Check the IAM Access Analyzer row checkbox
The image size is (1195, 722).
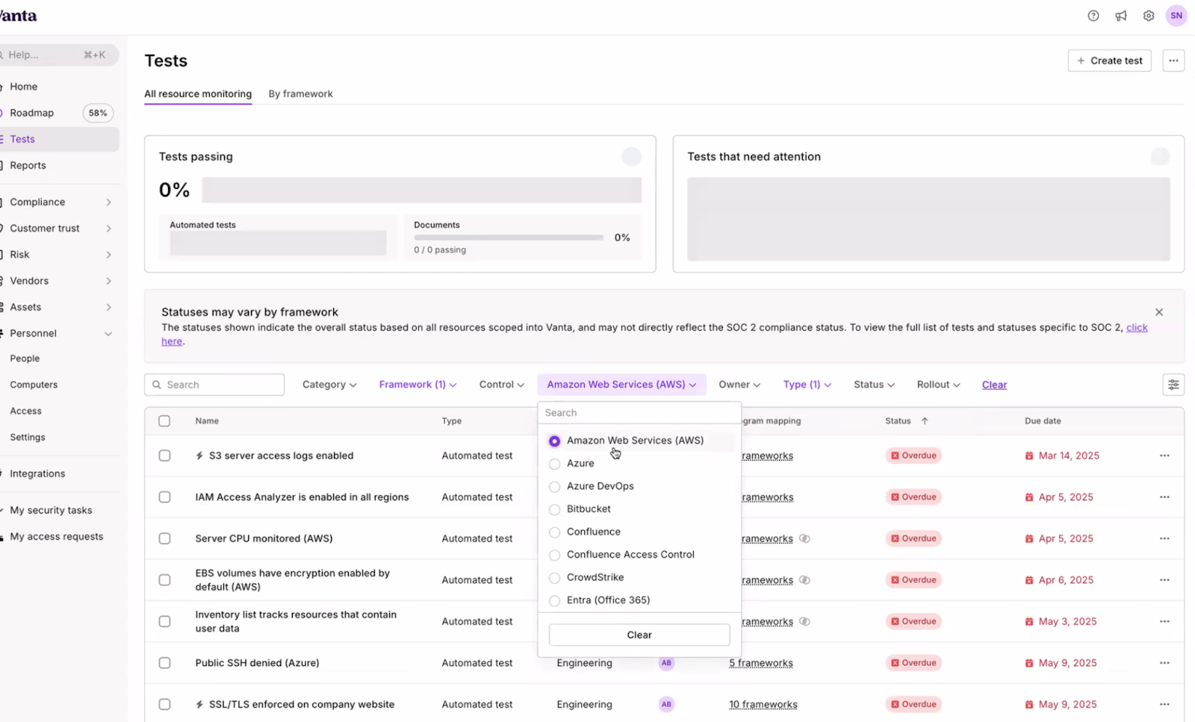pos(164,497)
